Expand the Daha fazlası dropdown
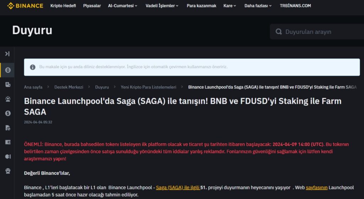This screenshot has width=364, height=199. [258, 6]
